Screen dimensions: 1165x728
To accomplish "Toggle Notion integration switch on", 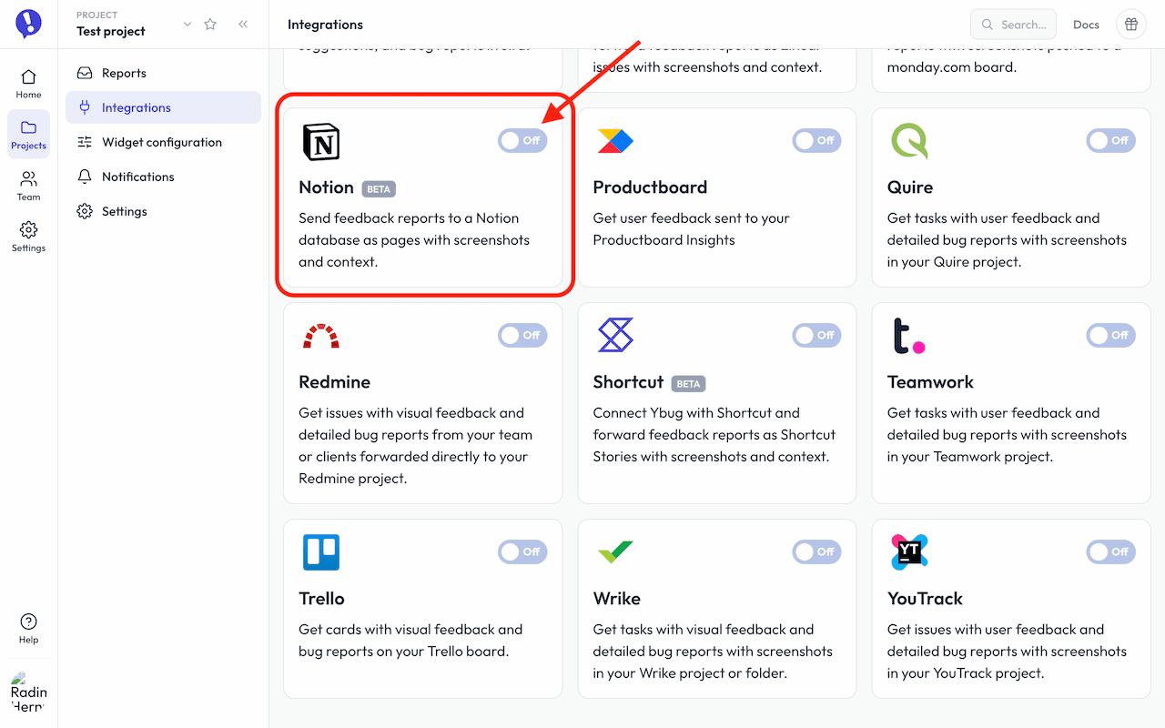I will (x=522, y=140).
